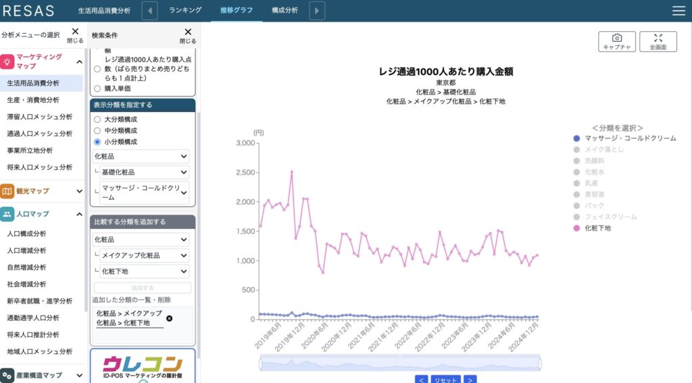Click the camera capture (キャプチャ) button
Screen dimensions: 692x383
(x=616, y=41)
